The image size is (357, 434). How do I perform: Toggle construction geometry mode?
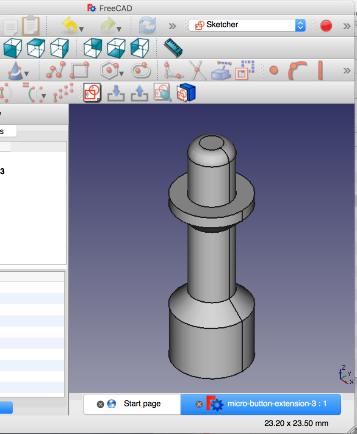tap(244, 70)
